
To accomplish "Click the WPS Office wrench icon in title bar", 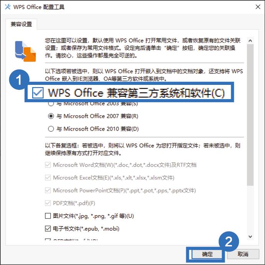I will (x=7, y=7).
